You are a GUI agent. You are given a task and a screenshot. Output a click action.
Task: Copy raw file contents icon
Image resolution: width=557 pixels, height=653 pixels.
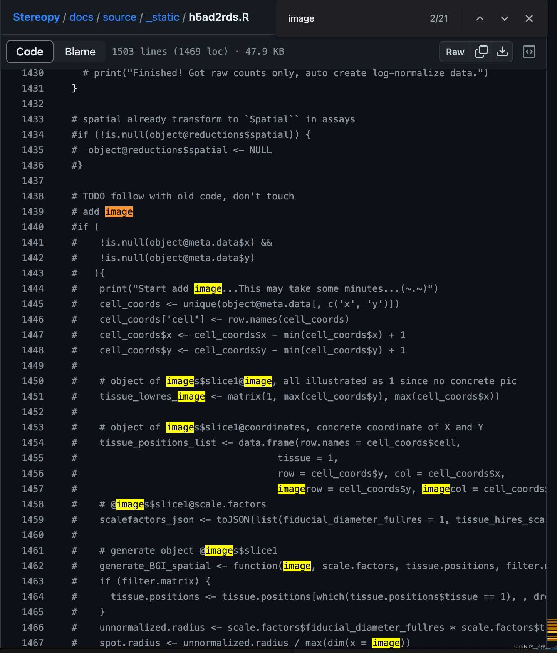point(481,52)
